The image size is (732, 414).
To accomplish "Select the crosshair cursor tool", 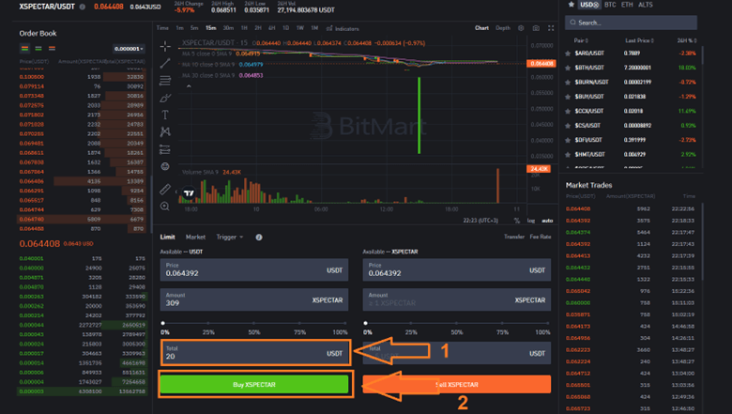I will coord(165,46).
